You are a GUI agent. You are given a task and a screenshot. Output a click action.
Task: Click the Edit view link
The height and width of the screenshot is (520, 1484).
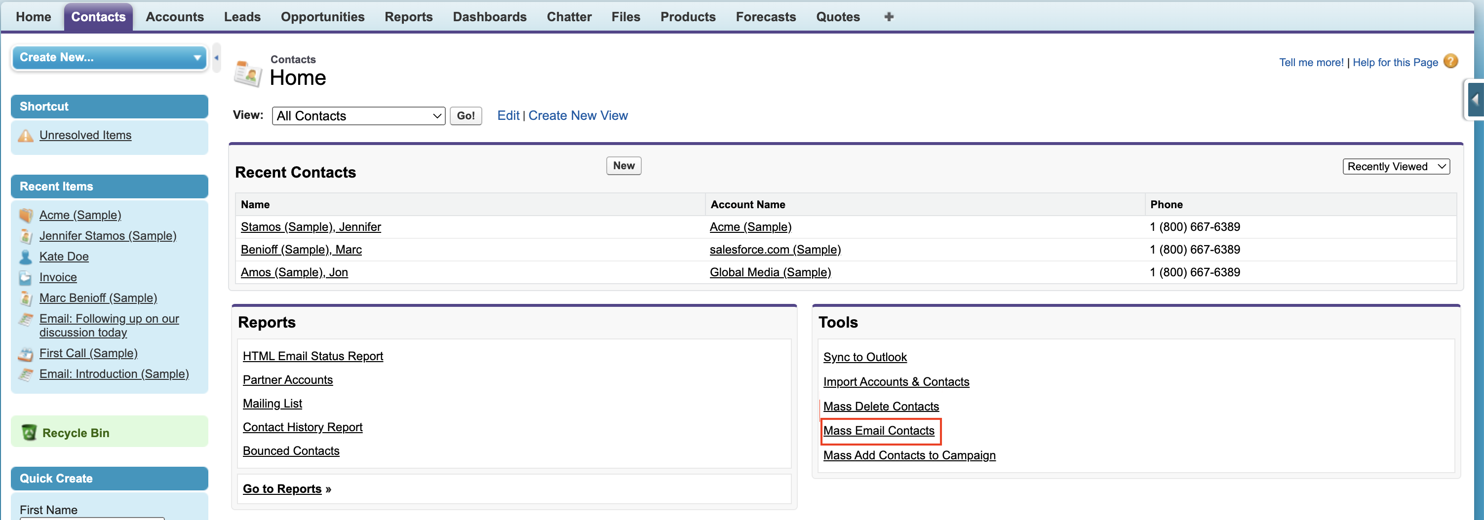click(x=508, y=116)
